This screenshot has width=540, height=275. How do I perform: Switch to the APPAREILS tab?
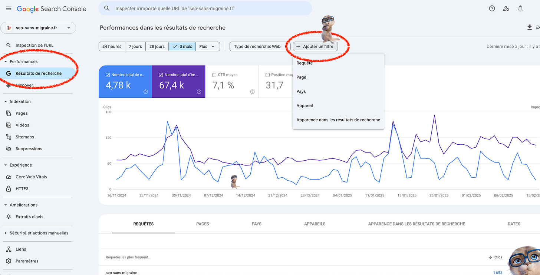pos(315,224)
